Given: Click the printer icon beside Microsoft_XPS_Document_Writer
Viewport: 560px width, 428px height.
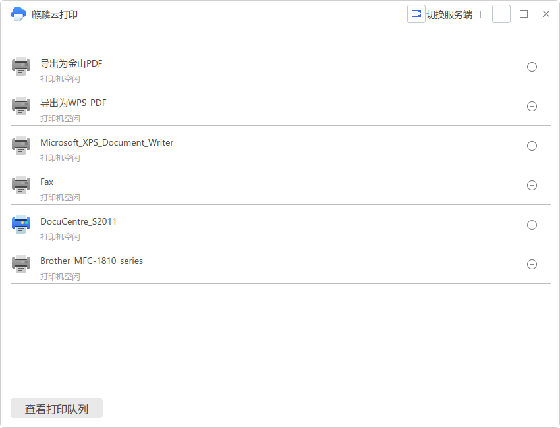Looking at the screenshot, I should (x=21, y=146).
